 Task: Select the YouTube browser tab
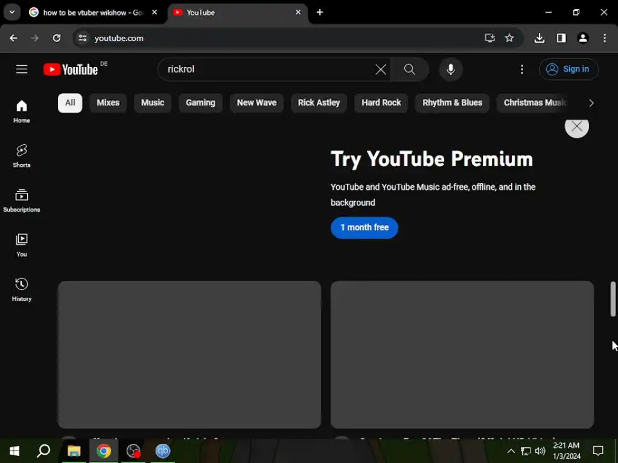coord(237,13)
